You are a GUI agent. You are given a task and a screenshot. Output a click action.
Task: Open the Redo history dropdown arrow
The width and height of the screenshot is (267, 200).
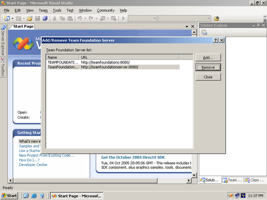pos(97,18)
